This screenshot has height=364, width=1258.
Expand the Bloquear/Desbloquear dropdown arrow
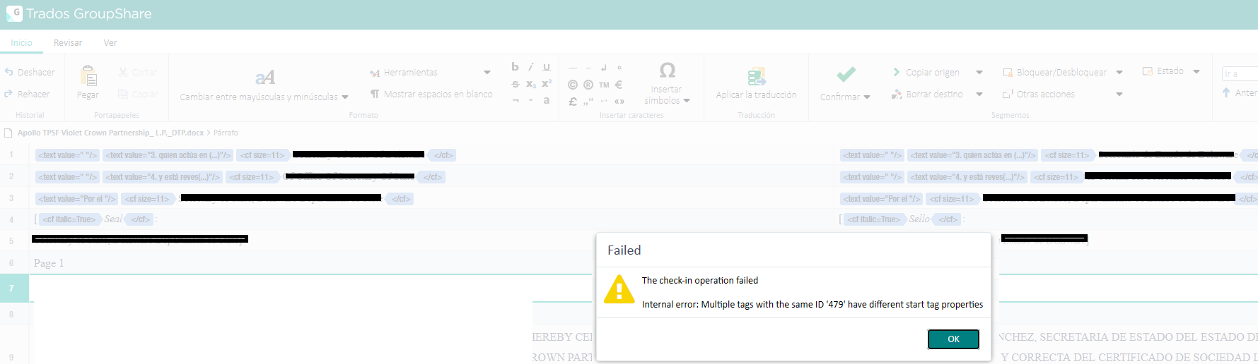1119,73
